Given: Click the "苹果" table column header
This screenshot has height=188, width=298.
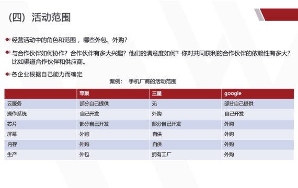Looking at the screenshot, I should coord(113,93).
